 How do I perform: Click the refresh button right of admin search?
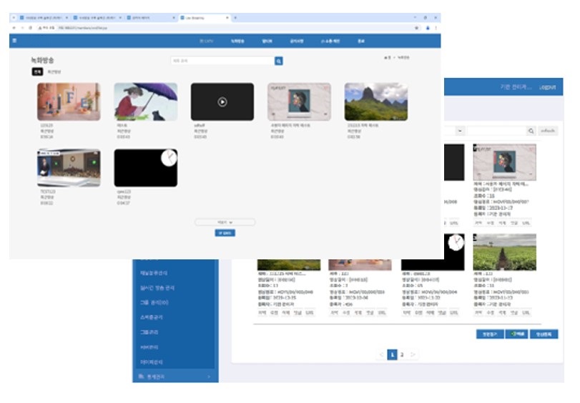pyautogui.click(x=548, y=131)
